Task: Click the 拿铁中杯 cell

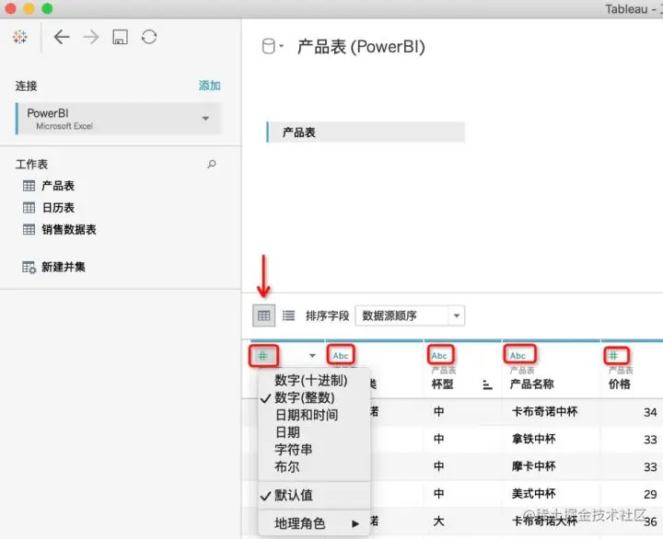Action: (x=533, y=439)
